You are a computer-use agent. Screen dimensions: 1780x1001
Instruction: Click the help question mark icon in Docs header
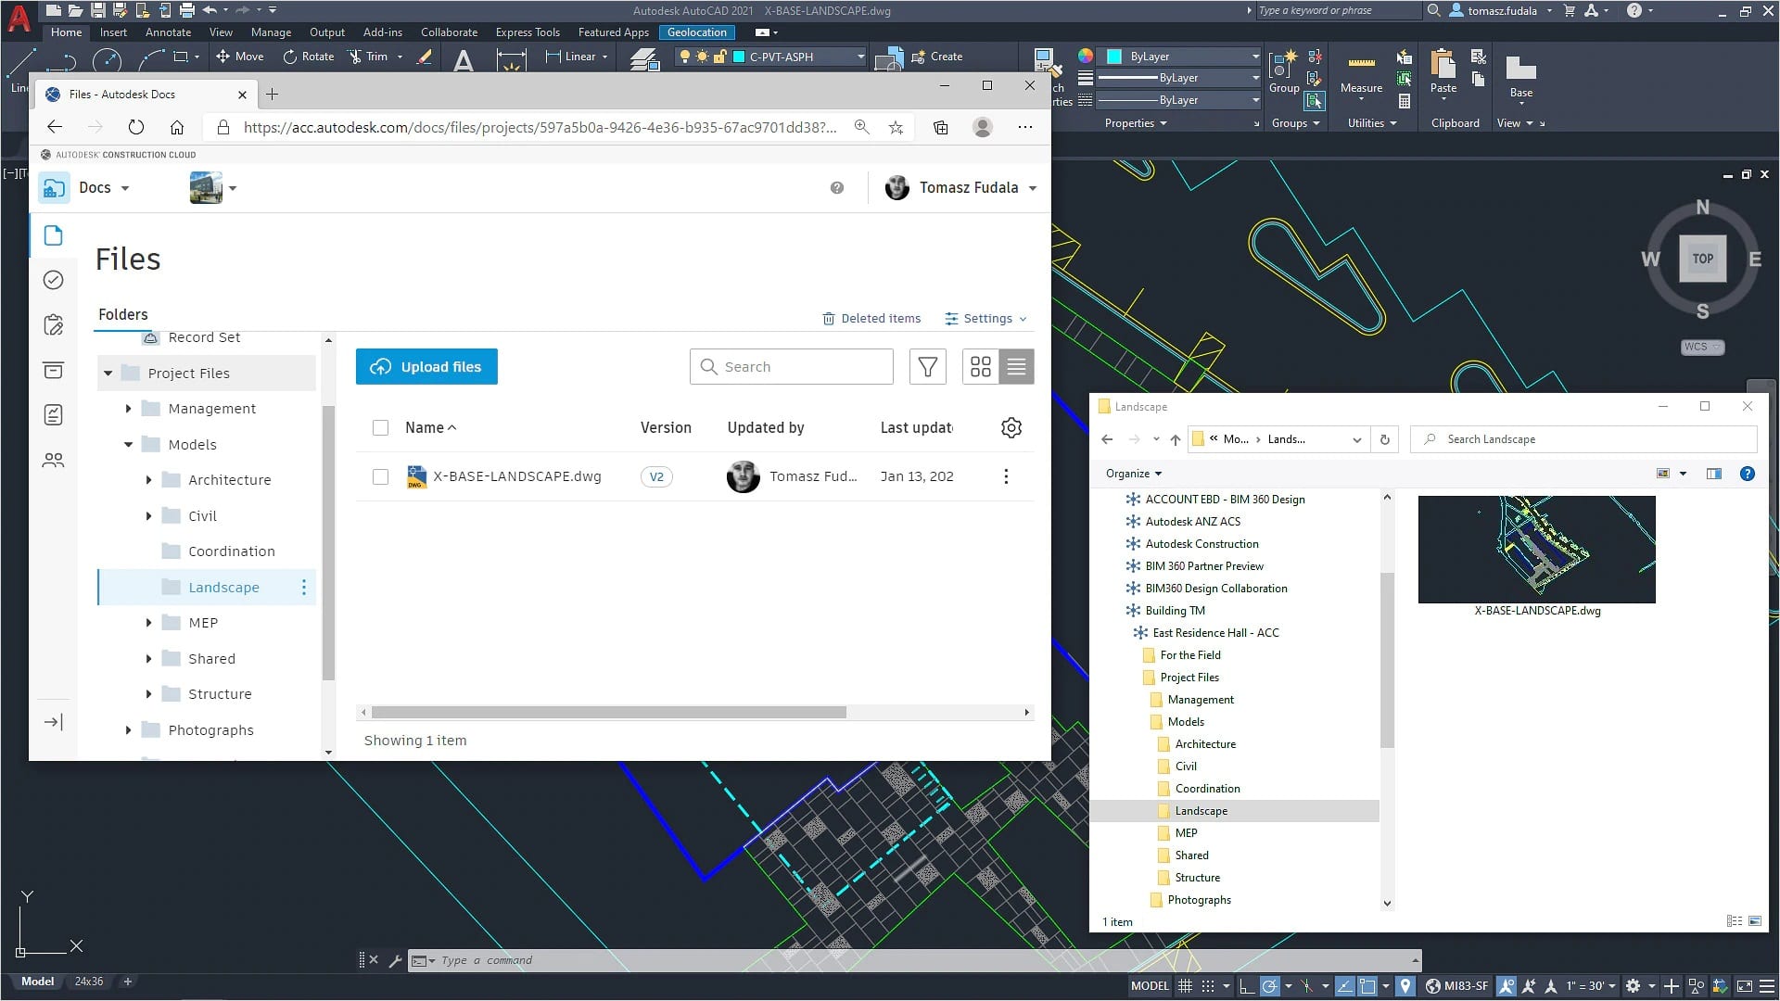(x=837, y=187)
